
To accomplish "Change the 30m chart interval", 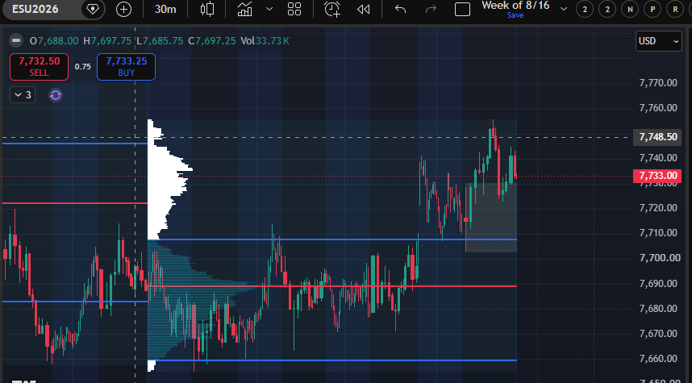I will 165,9.
